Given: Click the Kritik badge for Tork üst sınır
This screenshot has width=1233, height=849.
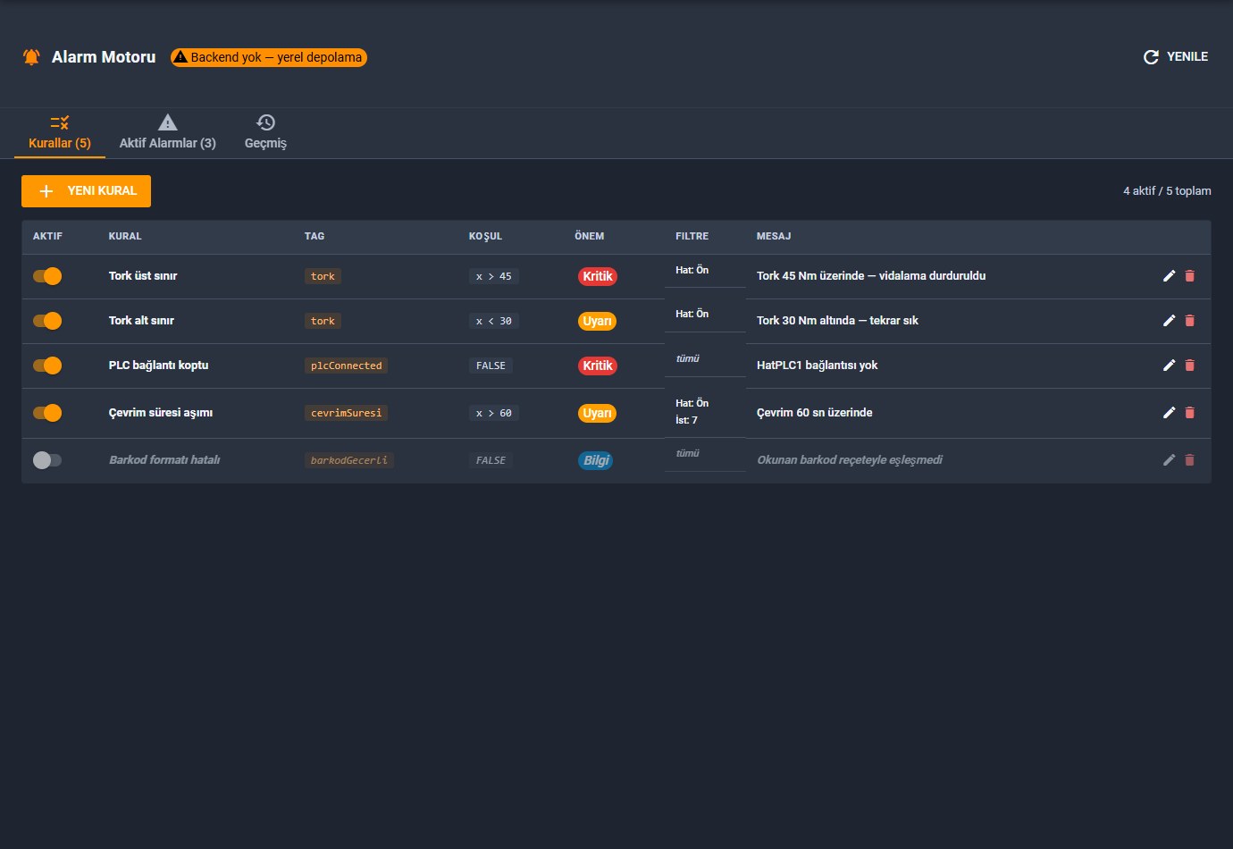Looking at the screenshot, I should [598, 276].
